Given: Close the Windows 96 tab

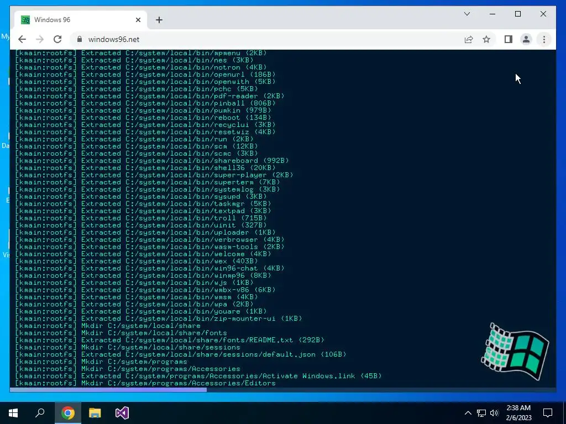Looking at the screenshot, I should 138,20.
